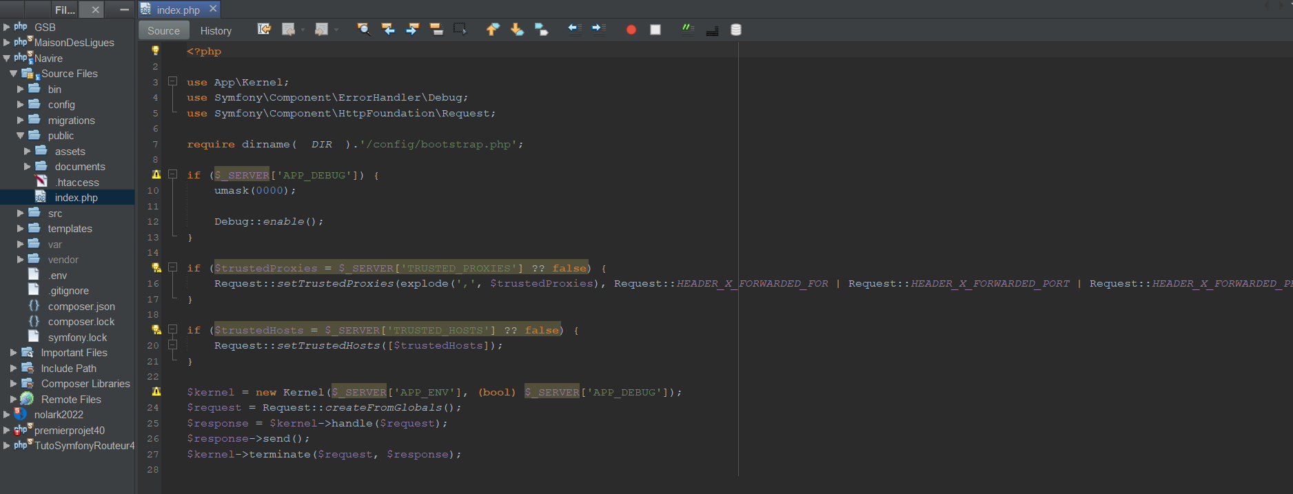Screen dimensions: 1293x494
Task: Expand the bin folder
Action: click(x=20, y=89)
